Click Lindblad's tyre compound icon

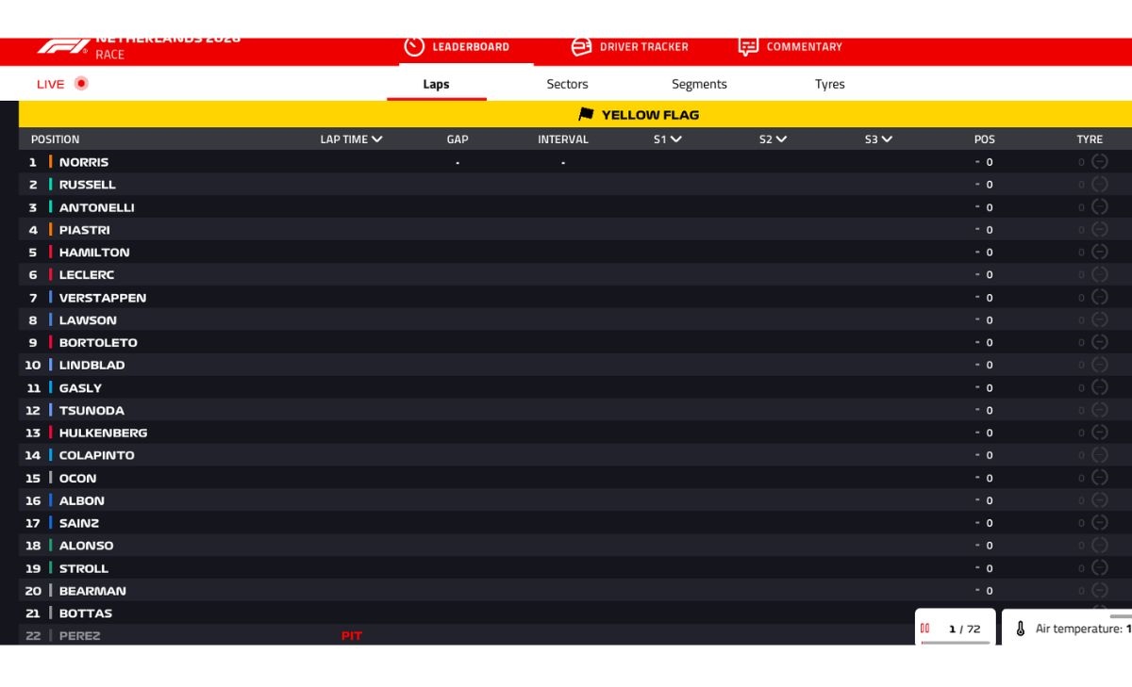click(1099, 364)
